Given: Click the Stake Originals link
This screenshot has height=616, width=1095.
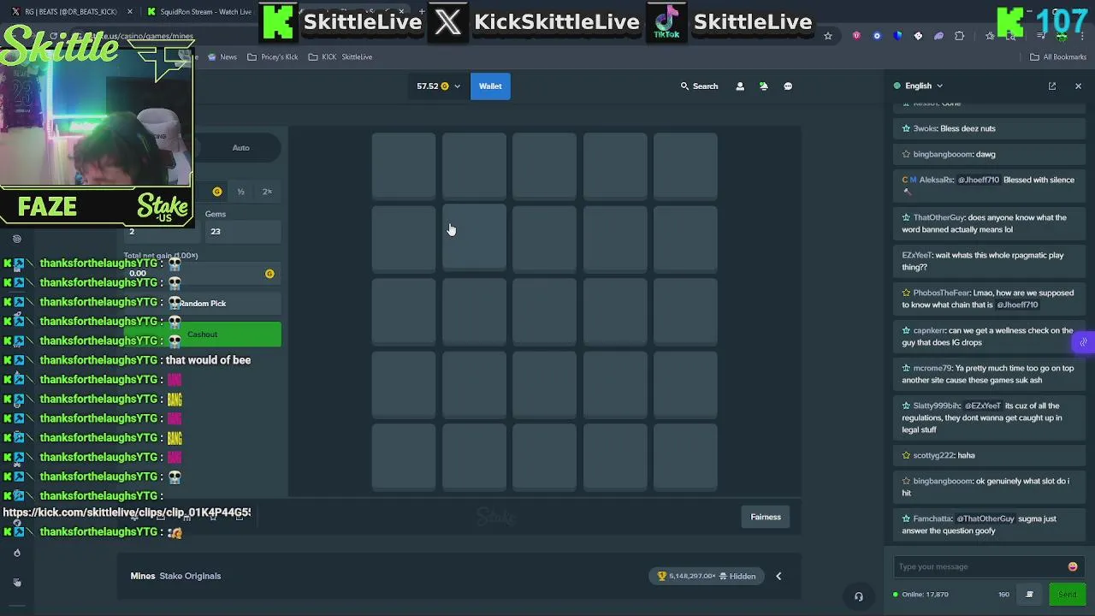Looking at the screenshot, I should [190, 577].
